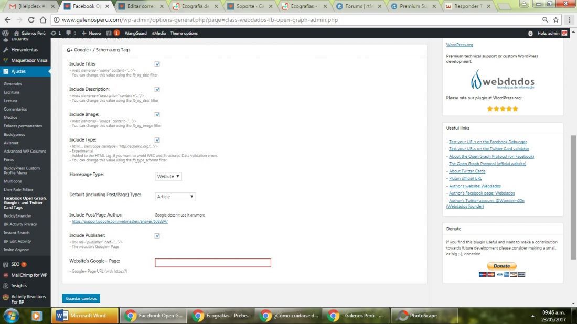Image resolution: width=577 pixels, height=324 pixels.
Task: Bookmark page with the star icon
Action: (x=555, y=20)
